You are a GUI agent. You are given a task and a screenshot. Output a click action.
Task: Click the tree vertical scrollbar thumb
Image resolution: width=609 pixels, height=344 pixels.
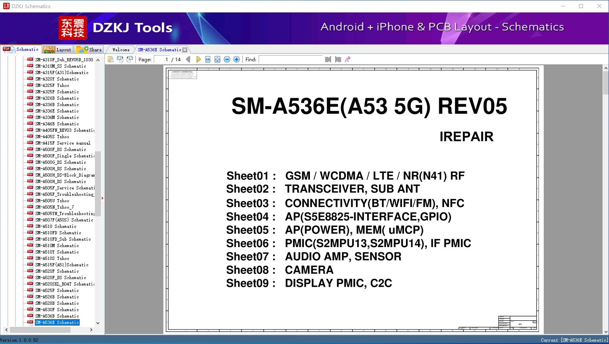pyautogui.click(x=98, y=184)
